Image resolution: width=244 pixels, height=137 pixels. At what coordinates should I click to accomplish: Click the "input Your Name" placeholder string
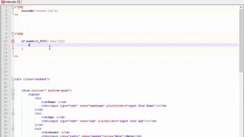click(x=141, y=106)
